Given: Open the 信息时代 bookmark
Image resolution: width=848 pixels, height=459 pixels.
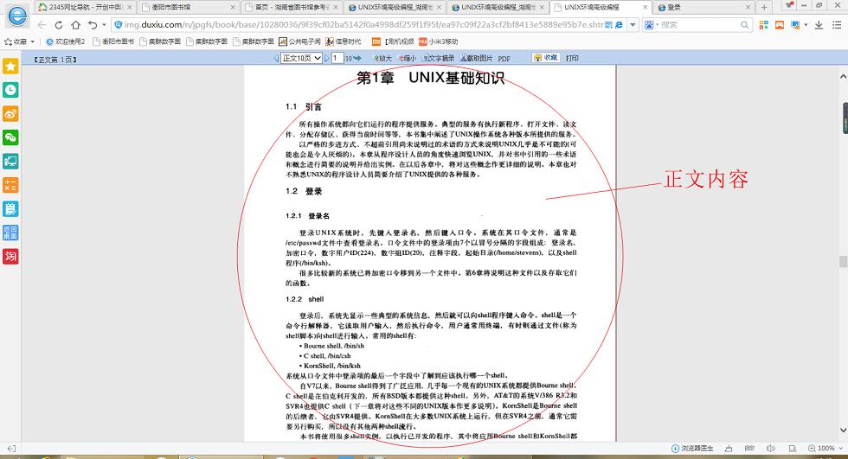Looking at the screenshot, I should point(344,41).
